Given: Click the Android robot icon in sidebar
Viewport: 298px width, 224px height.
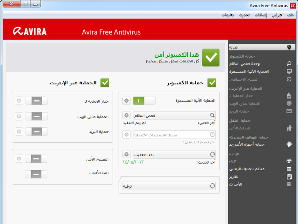Looking at the screenshot, I should (x=289, y=144).
